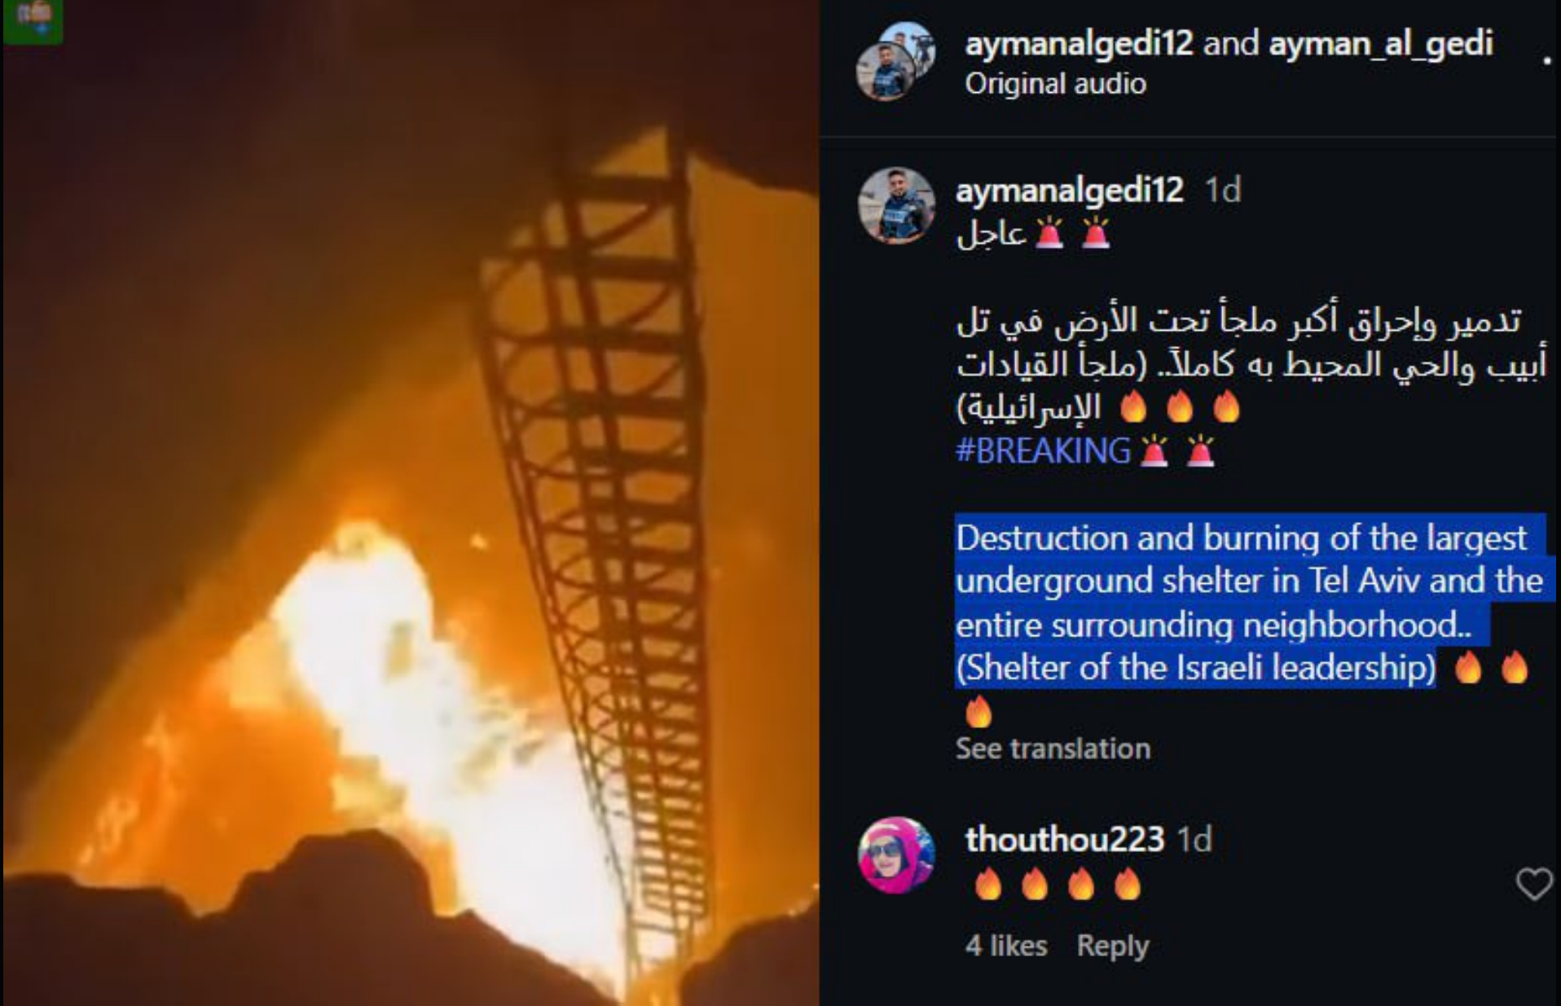This screenshot has height=1006, width=1561.
Task: Reply to thouthou223's comment
Action: point(1112,946)
